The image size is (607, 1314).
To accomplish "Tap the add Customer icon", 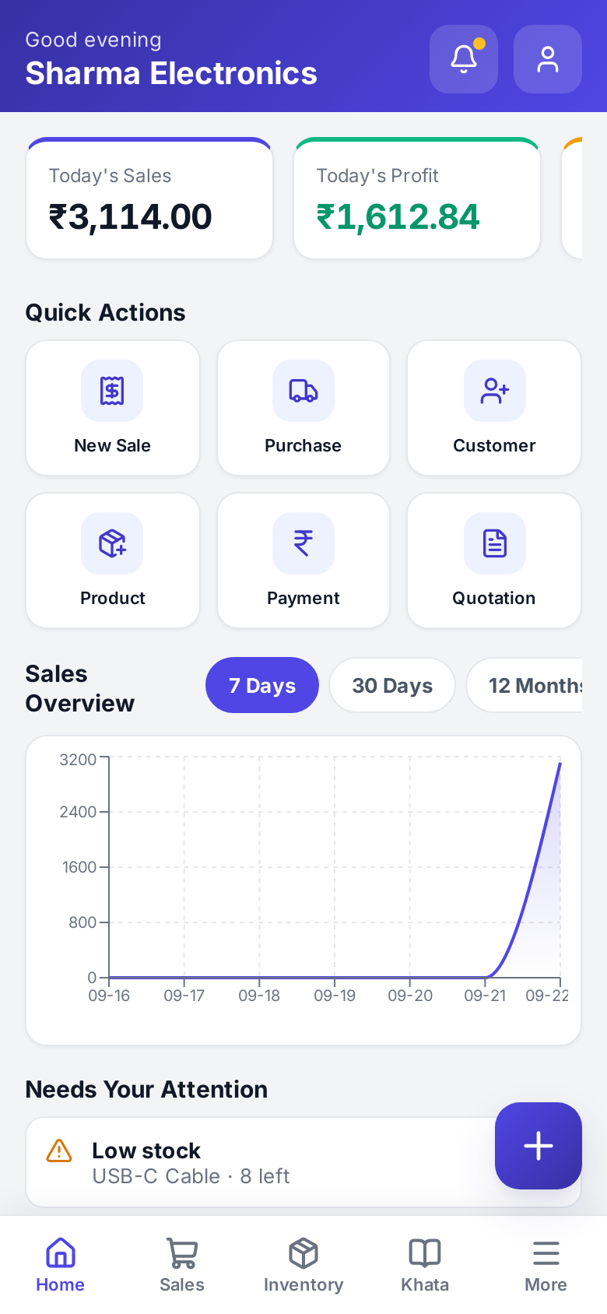I will [495, 391].
